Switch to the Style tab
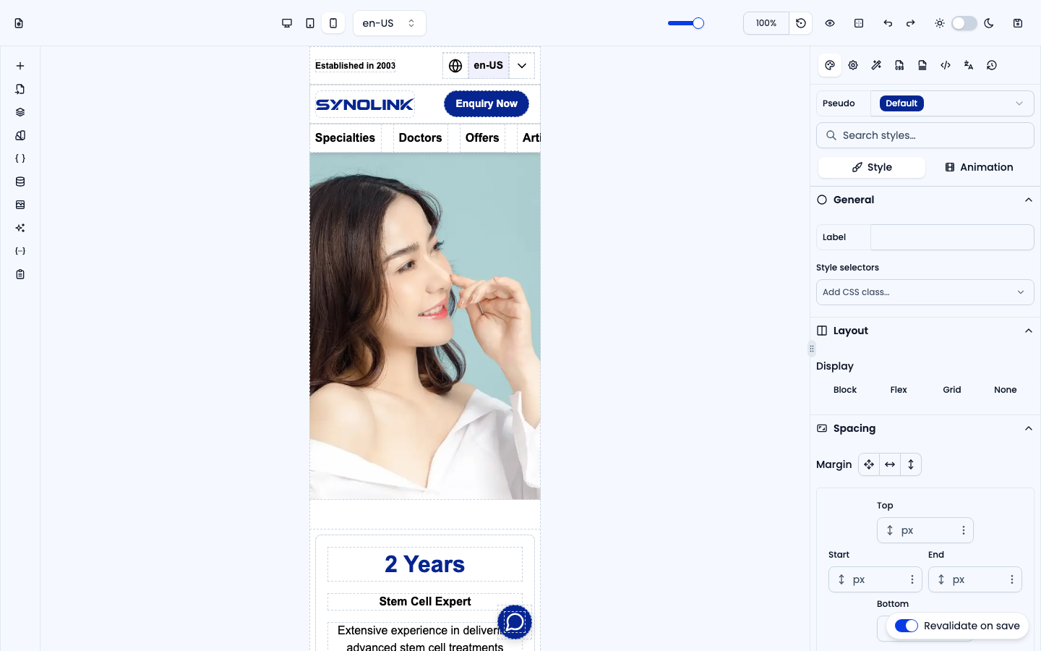 [872, 167]
